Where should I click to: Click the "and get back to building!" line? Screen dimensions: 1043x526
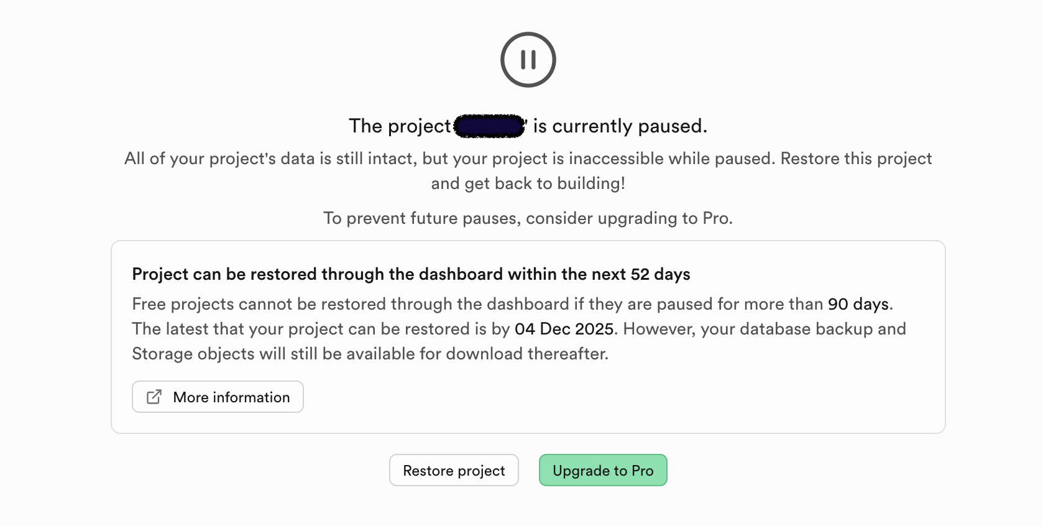528,183
